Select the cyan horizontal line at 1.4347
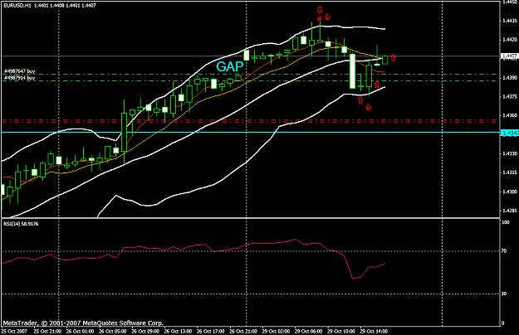The height and width of the screenshot is (335, 519). [250, 133]
